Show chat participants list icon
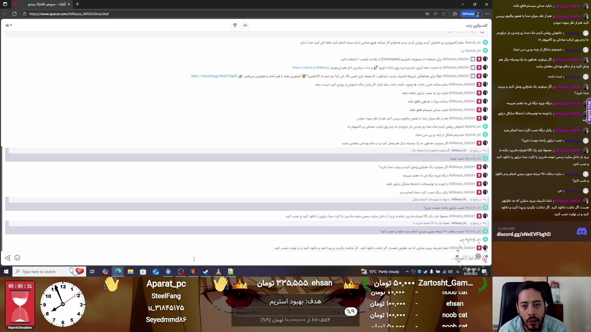 (x=245, y=25)
